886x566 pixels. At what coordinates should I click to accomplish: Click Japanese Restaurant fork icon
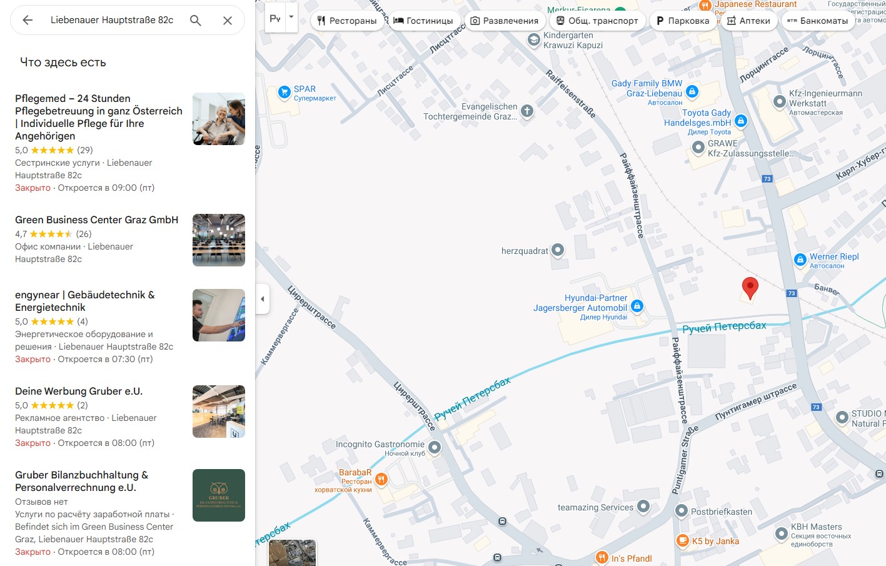tap(705, 6)
